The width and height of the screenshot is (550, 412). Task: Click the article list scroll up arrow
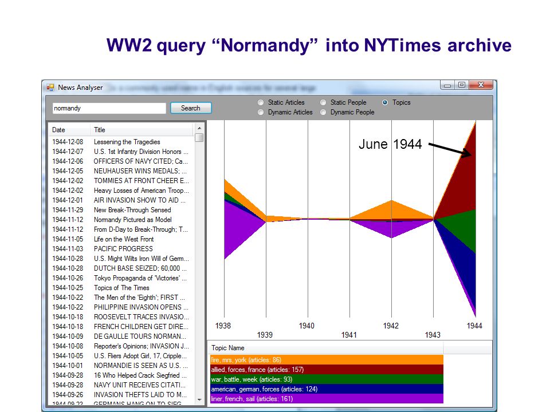(199, 128)
